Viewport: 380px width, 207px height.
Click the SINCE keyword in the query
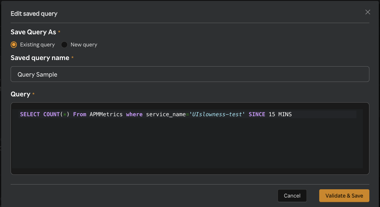pyautogui.click(x=257, y=114)
